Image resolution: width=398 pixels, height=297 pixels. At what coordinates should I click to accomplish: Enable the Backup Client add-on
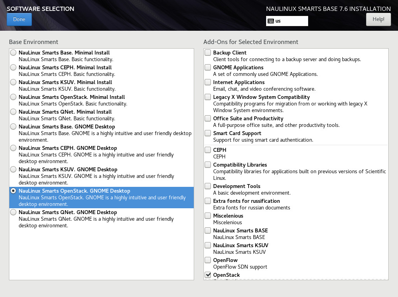click(208, 53)
